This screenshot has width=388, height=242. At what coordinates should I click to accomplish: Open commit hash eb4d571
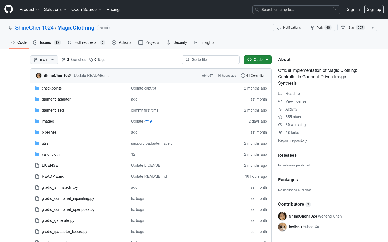point(208,76)
